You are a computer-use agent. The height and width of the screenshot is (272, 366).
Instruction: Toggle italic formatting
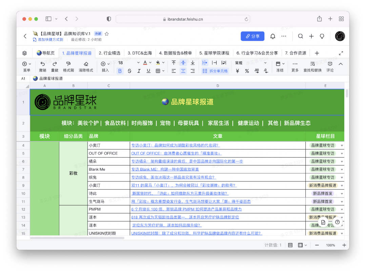tap(139, 71)
